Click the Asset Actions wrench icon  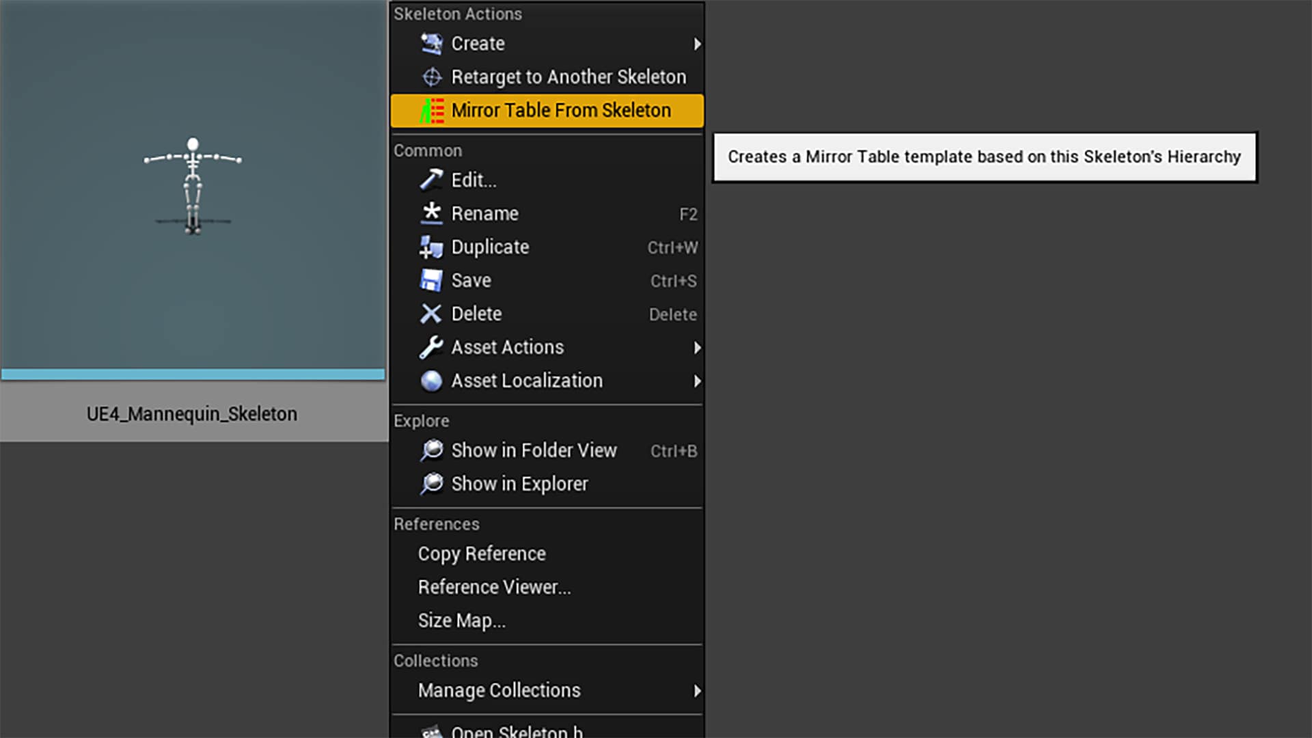432,347
